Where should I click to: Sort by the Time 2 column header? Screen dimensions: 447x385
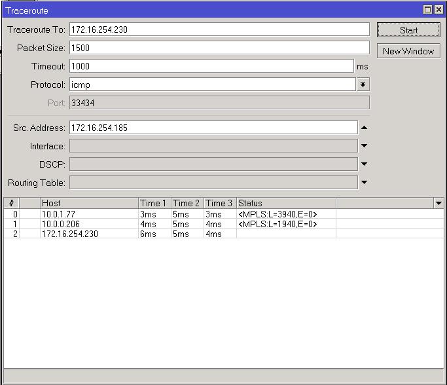coord(187,203)
